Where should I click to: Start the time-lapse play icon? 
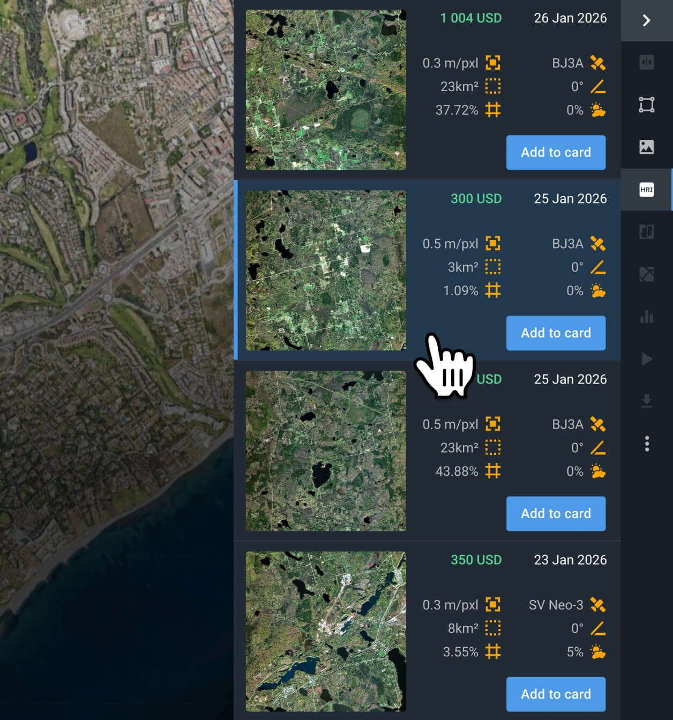point(646,359)
